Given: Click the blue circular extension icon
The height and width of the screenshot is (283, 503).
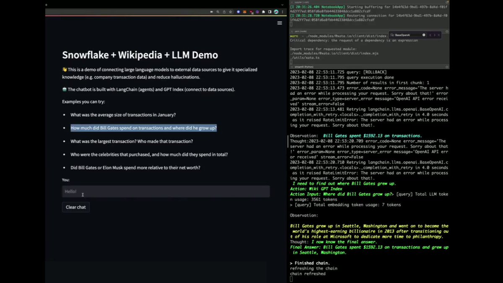Looking at the screenshot, I should point(238,12).
